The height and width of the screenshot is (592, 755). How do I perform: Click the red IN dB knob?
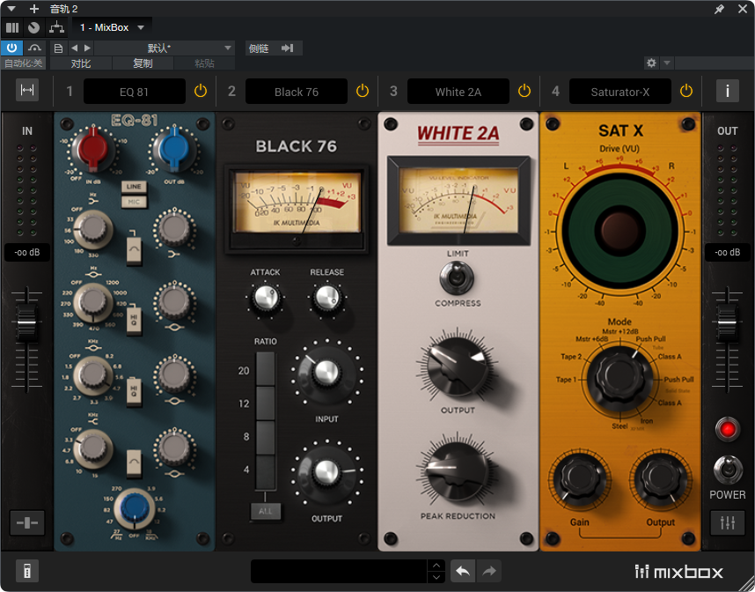tap(92, 150)
